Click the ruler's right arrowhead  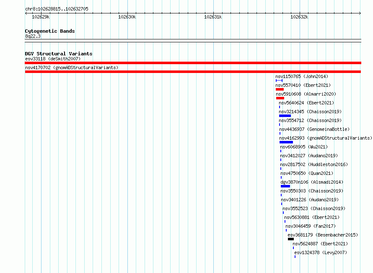pyautogui.click(x=360, y=13)
